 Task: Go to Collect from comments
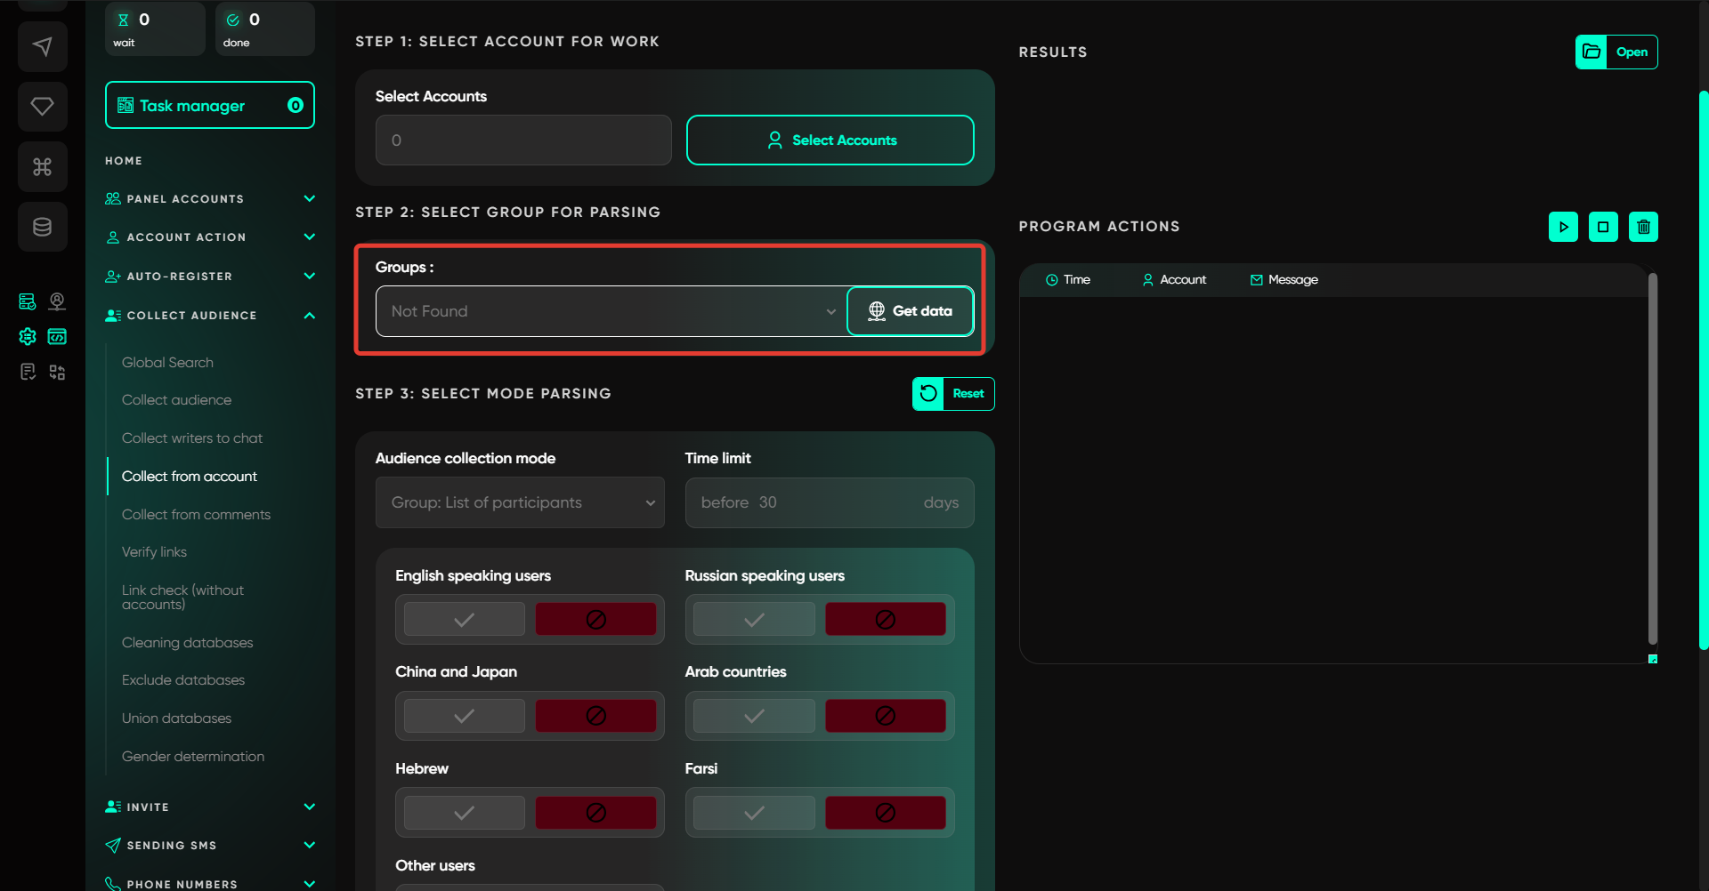(196, 515)
